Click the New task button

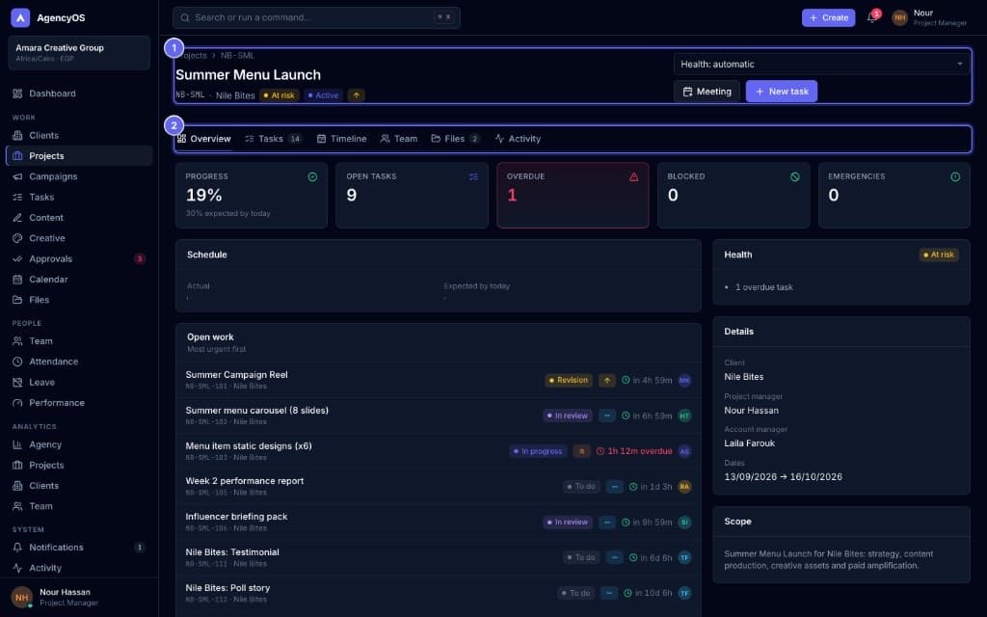[x=782, y=92]
